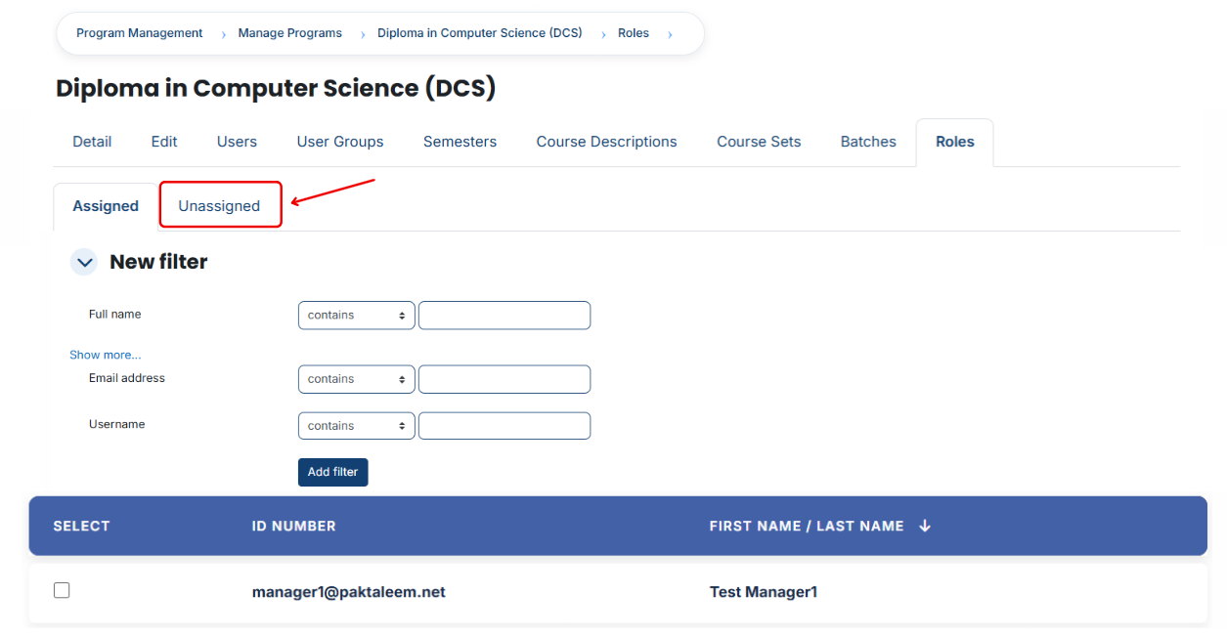1227x637 pixels.
Task: Sort by First name descending arrow
Action: [x=925, y=526]
